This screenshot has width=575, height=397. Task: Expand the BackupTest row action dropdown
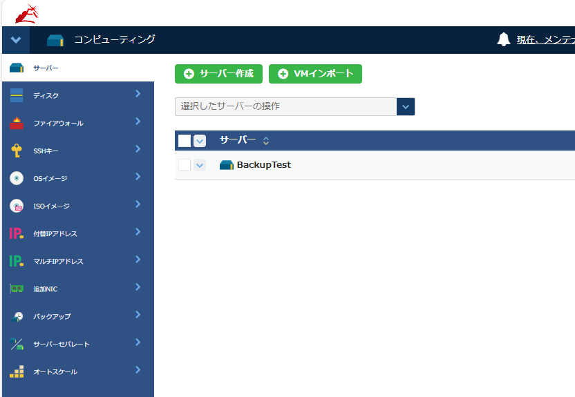[200, 165]
